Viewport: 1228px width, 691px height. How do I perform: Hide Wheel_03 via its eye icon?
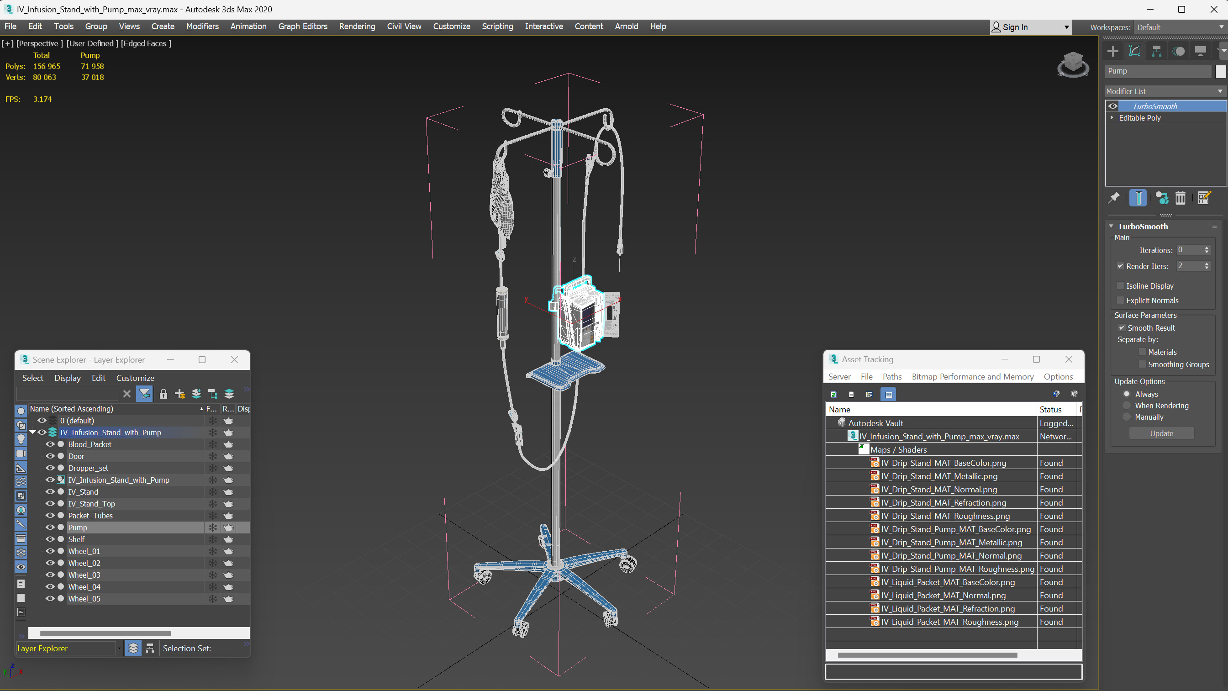coord(50,575)
